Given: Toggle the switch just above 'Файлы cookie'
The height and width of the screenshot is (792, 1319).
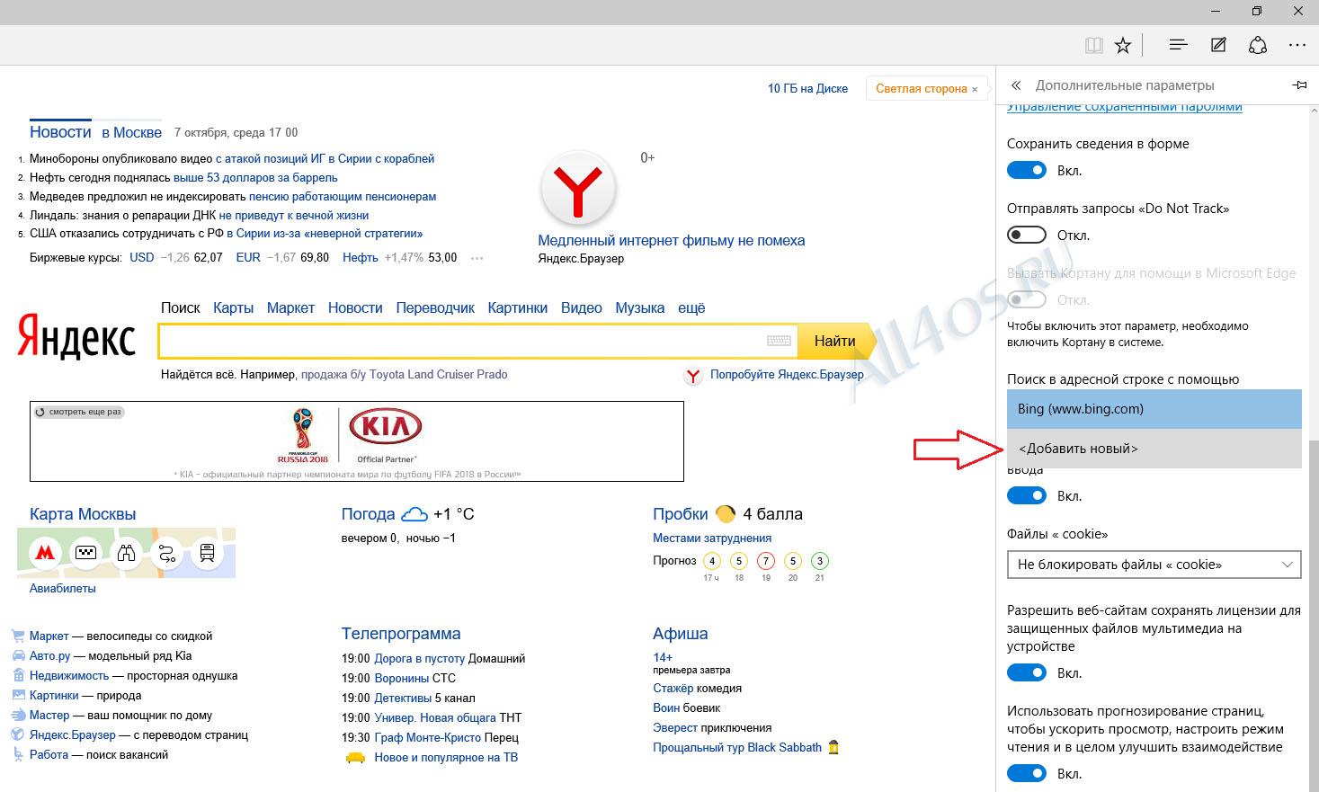Looking at the screenshot, I should point(1027,495).
